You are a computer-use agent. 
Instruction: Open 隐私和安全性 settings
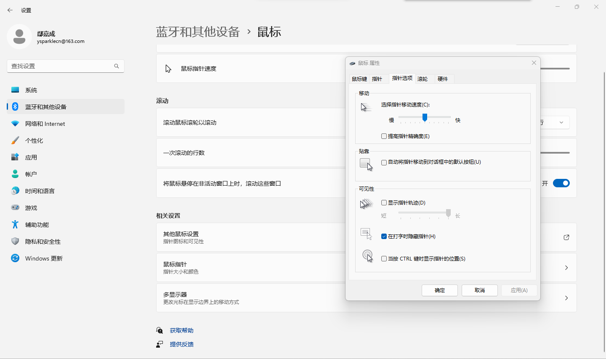tap(66, 242)
